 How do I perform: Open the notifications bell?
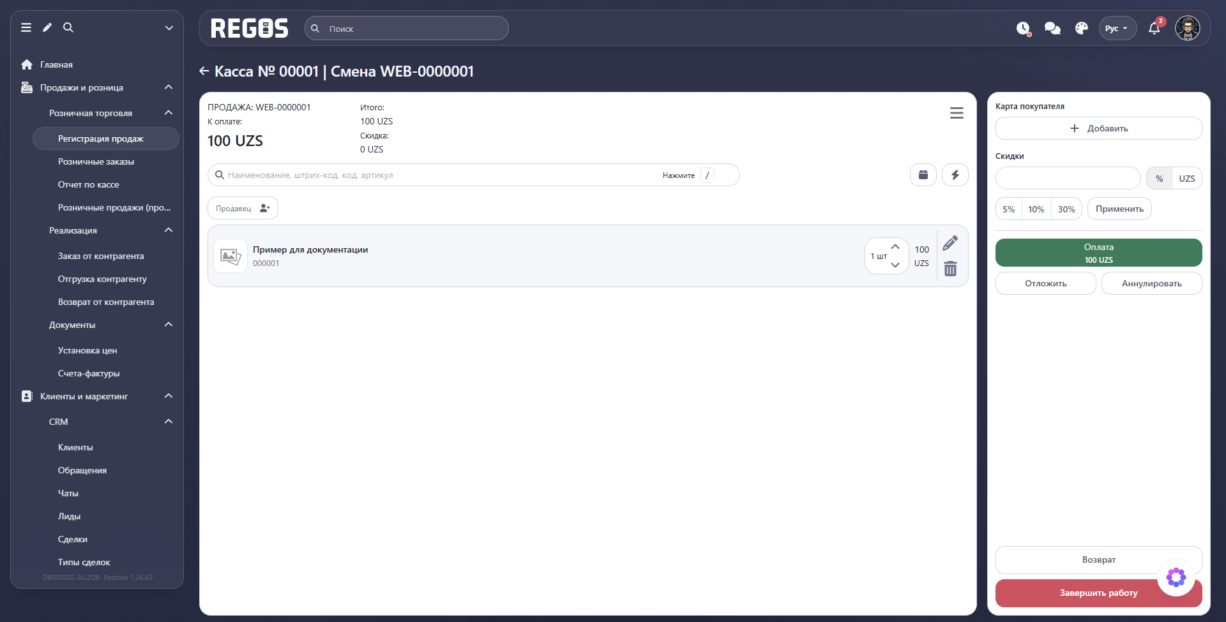pyautogui.click(x=1154, y=28)
